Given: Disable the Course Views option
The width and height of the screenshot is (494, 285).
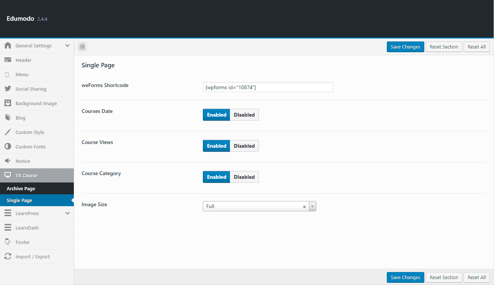Looking at the screenshot, I should (x=244, y=145).
